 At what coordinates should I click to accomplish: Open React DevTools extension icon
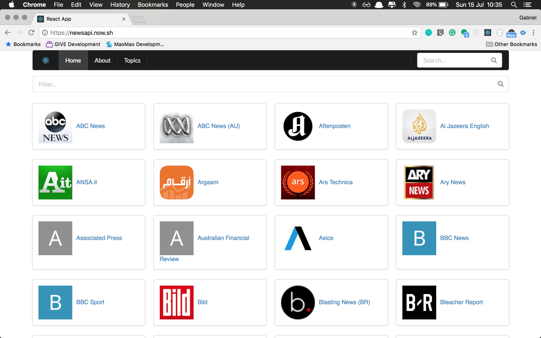pos(487,33)
